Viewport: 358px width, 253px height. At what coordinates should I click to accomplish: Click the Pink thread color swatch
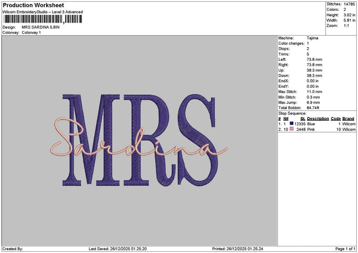click(x=292, y=129)
